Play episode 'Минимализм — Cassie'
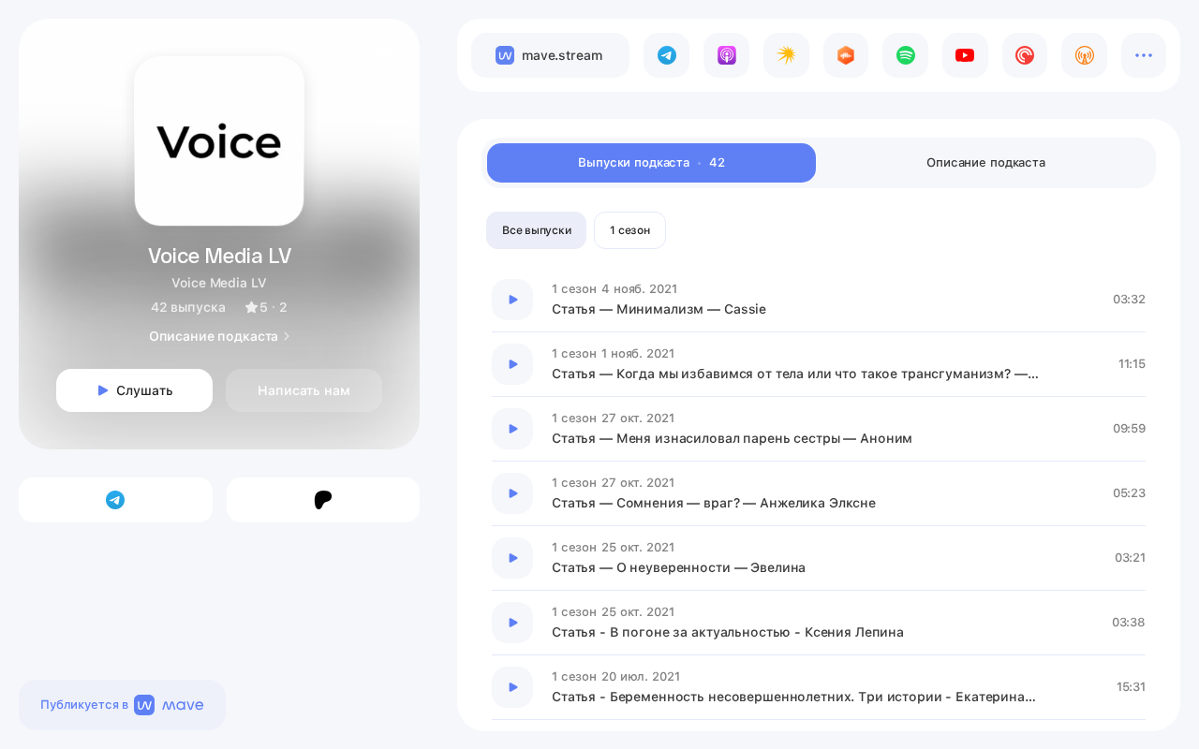The image size is (1199, 749). point(512,300)
